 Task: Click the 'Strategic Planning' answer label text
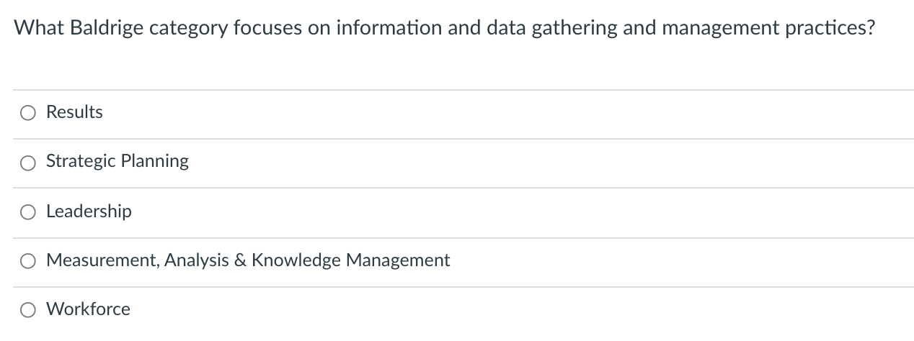pyautogui.click(x=117, y=161)
